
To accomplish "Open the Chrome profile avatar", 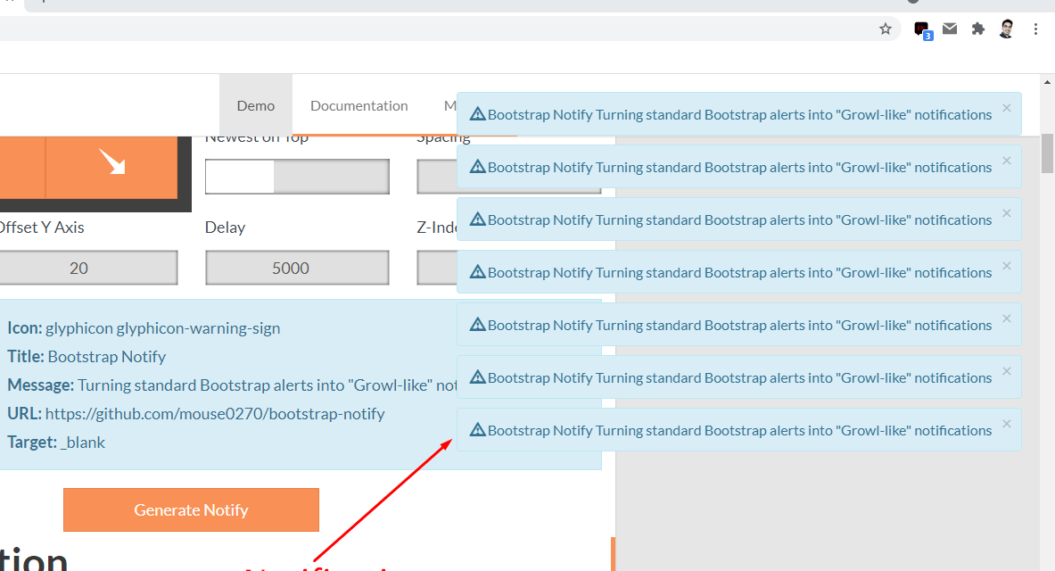I will click(1006, 29).
